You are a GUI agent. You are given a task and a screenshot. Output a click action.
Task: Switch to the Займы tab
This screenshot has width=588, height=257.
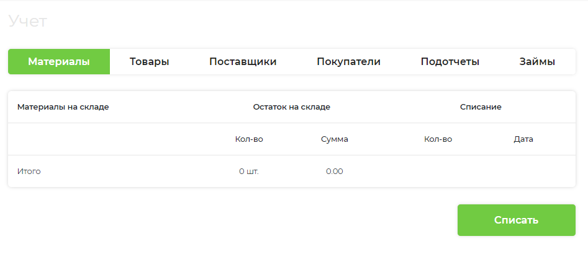click(x=537, y=62)
